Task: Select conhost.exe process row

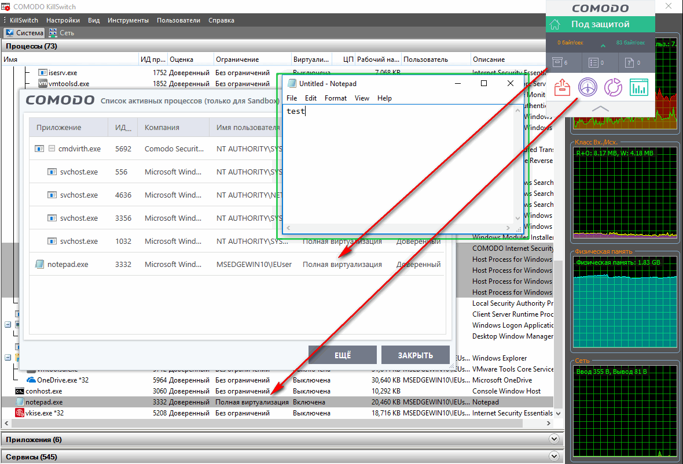Action: [277, 391]
